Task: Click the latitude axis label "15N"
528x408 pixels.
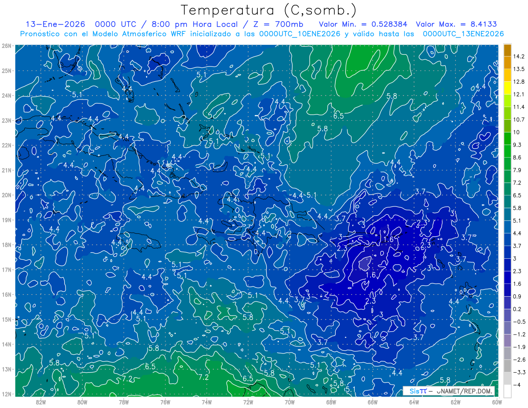Action: point(7,320)
